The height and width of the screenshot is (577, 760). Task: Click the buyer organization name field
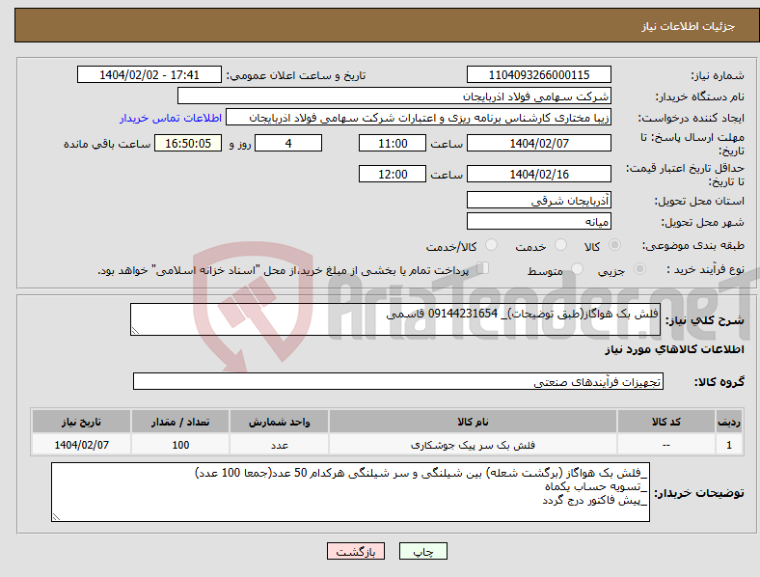coord(394,96)
